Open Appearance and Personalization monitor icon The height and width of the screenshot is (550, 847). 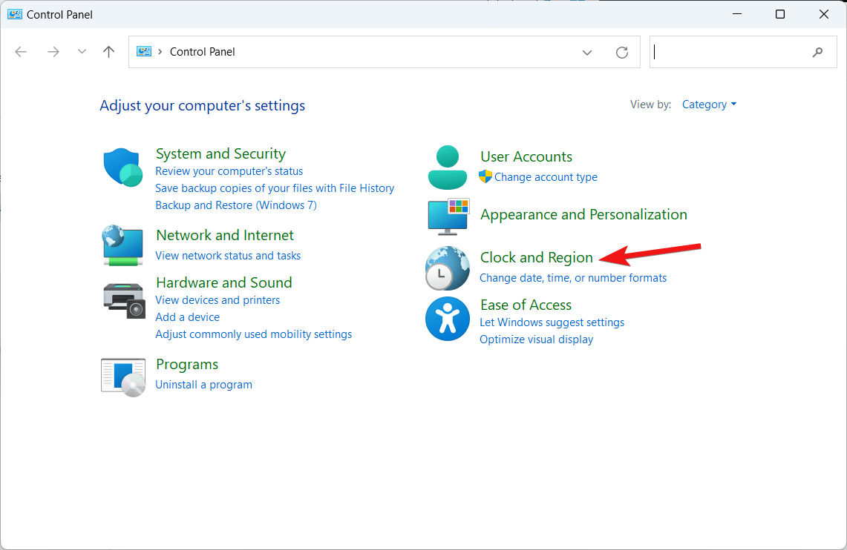pyautogui.click(x=448, y=216)
